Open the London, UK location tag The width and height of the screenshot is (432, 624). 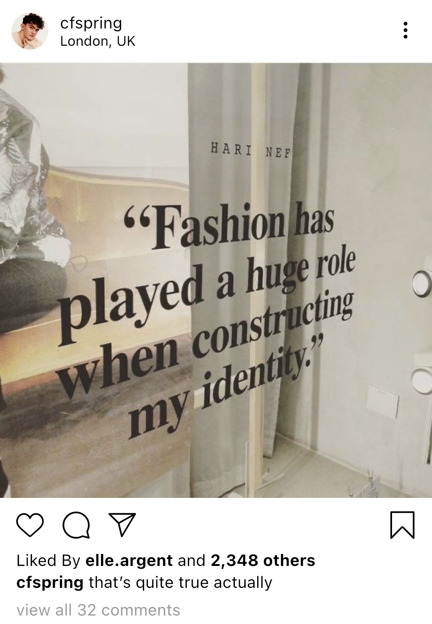coord(98,42)
